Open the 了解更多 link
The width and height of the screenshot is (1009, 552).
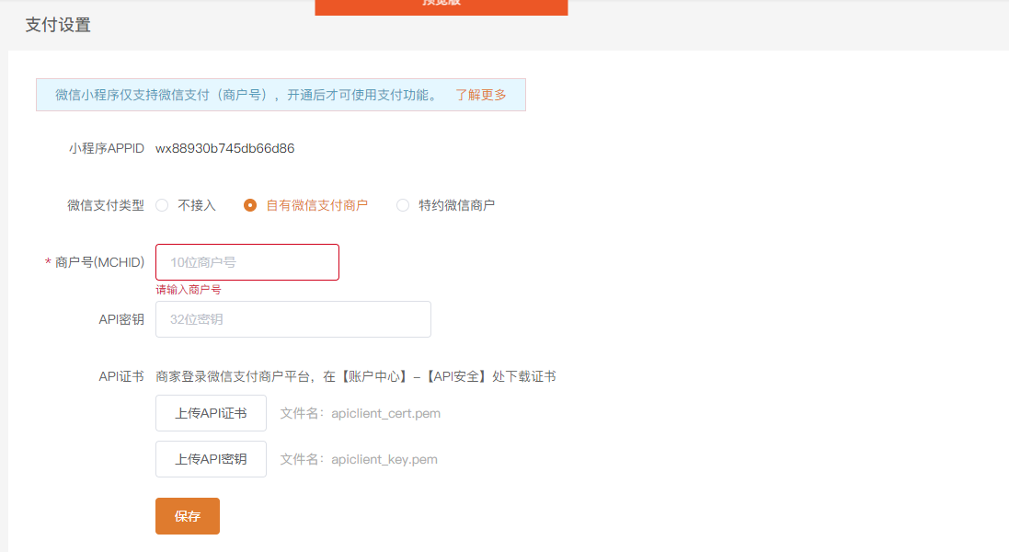point(480,95)
